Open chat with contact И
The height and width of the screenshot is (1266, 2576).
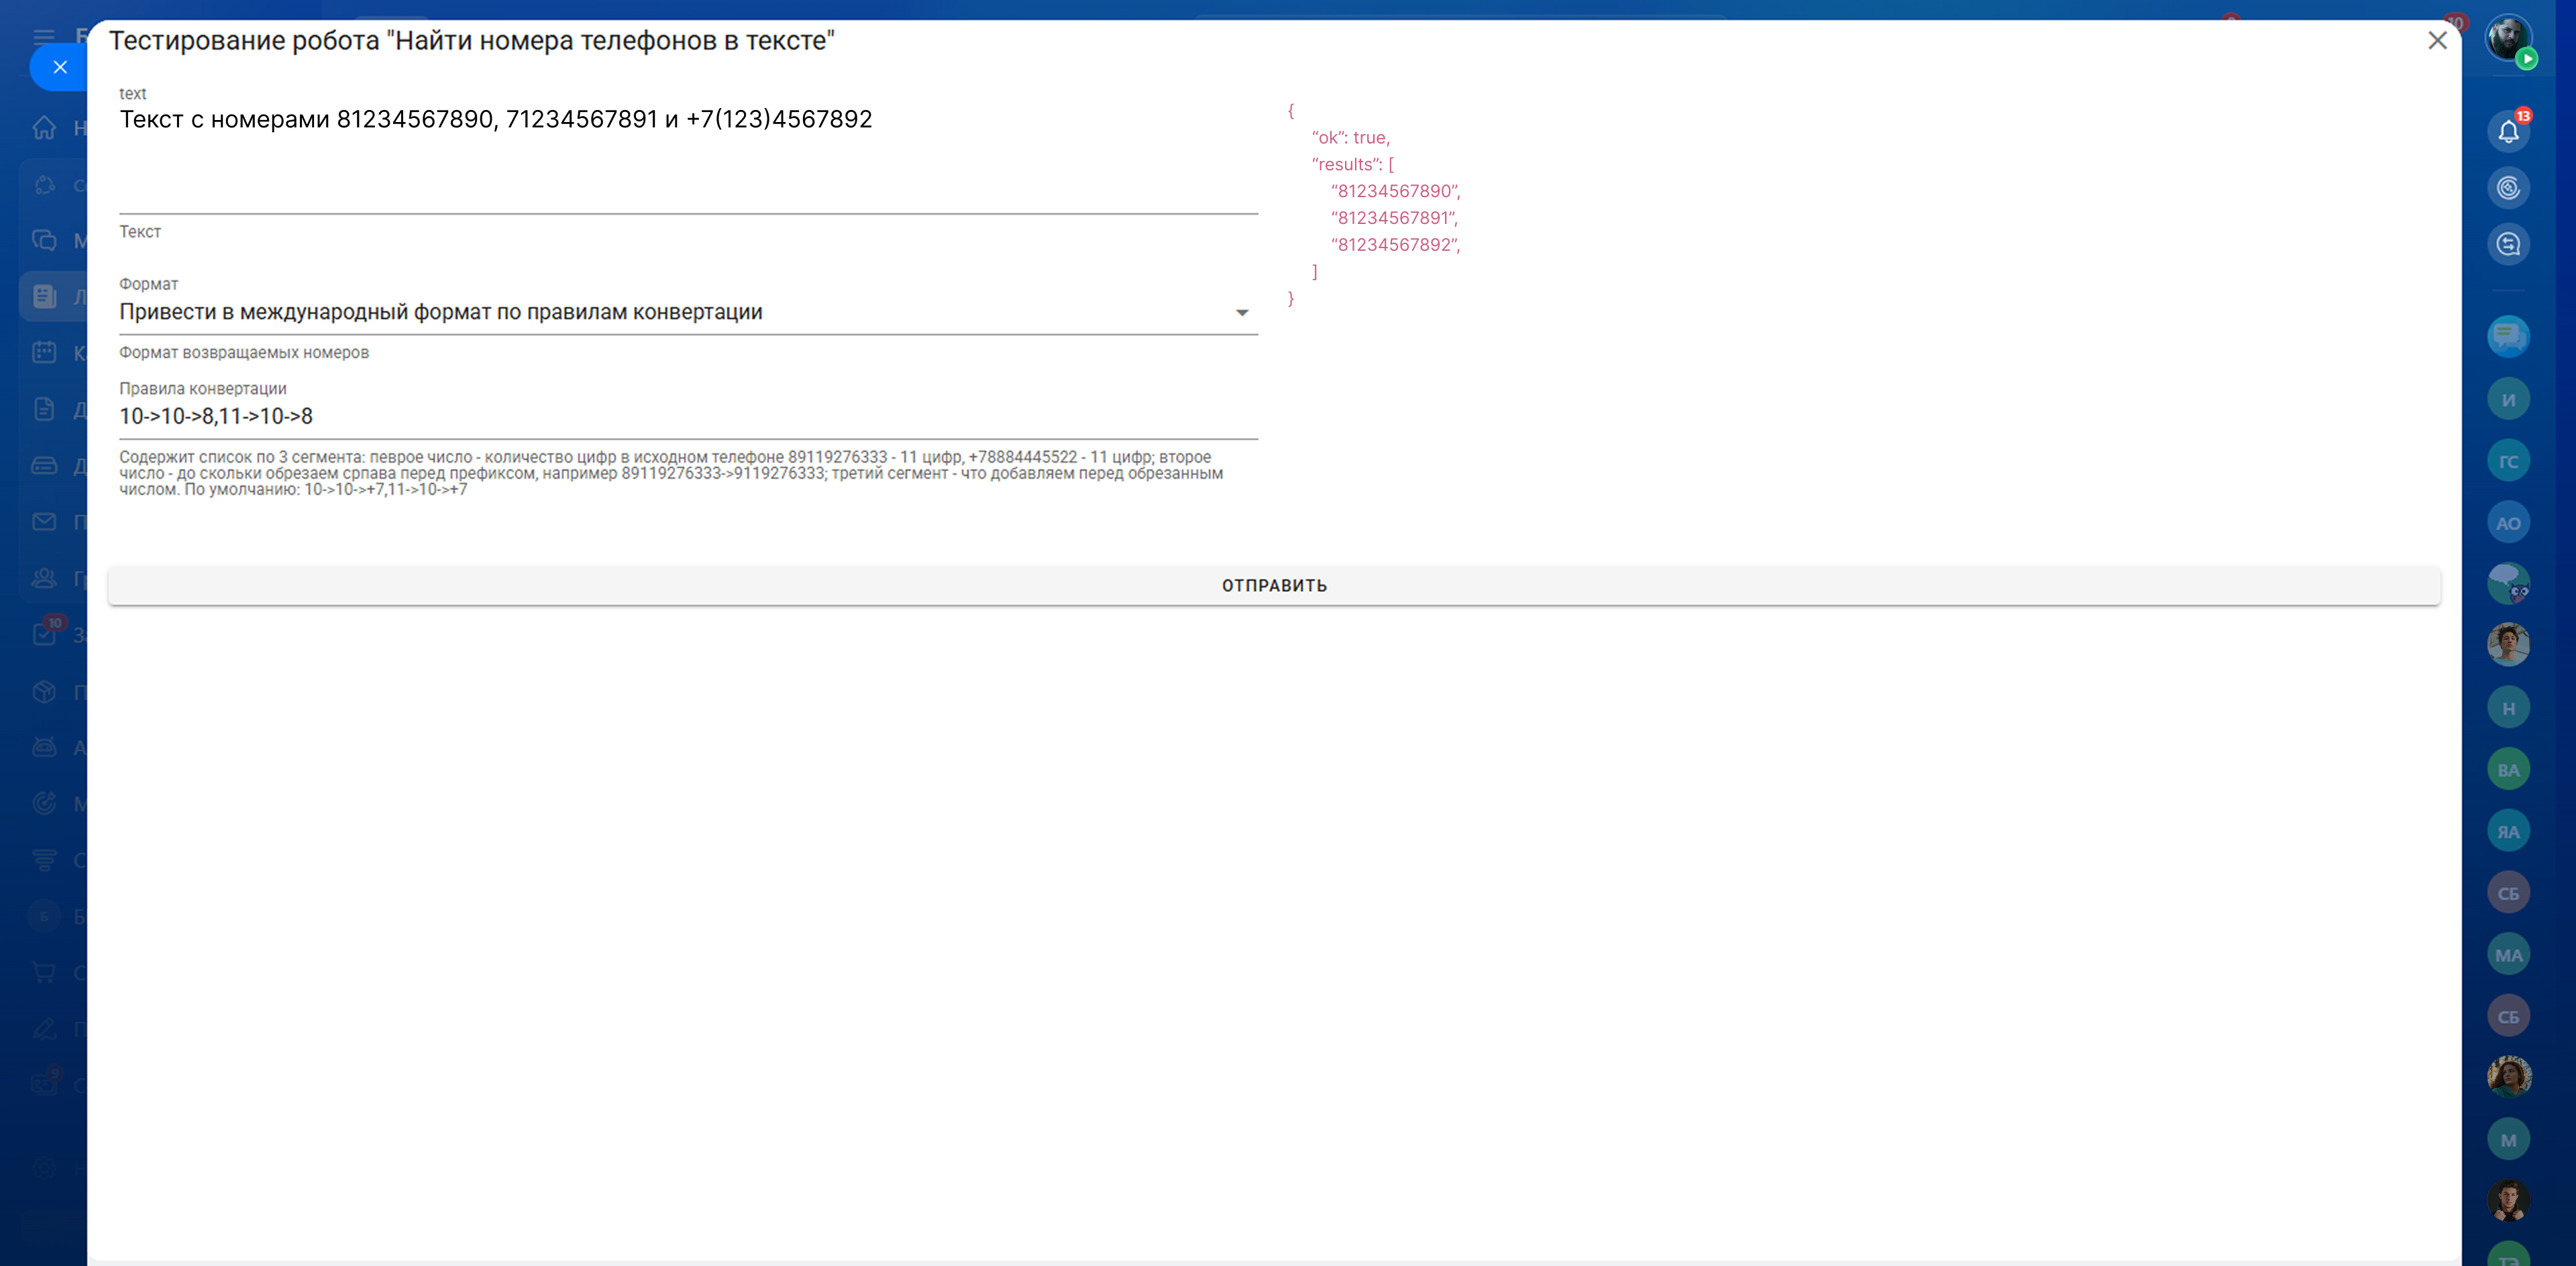click(2508, 399)
